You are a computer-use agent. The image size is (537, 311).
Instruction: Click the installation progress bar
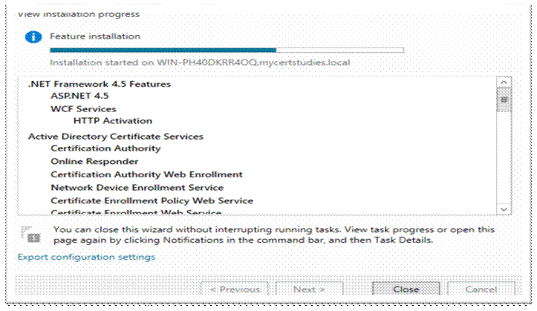pyautogui.click(x=227, y=50)
